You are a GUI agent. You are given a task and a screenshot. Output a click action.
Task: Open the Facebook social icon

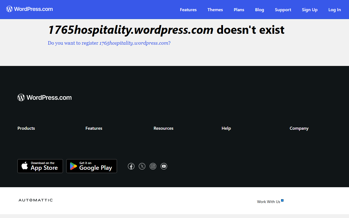point(131,166)
